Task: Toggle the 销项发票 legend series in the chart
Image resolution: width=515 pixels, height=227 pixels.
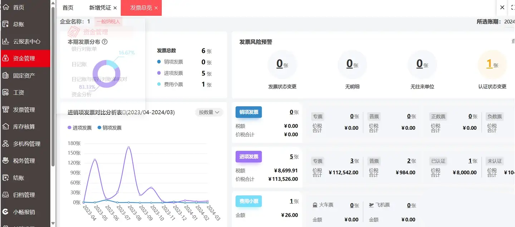Action: coord(109,128)
